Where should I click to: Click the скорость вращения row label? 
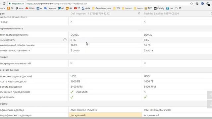click(11, 87)
